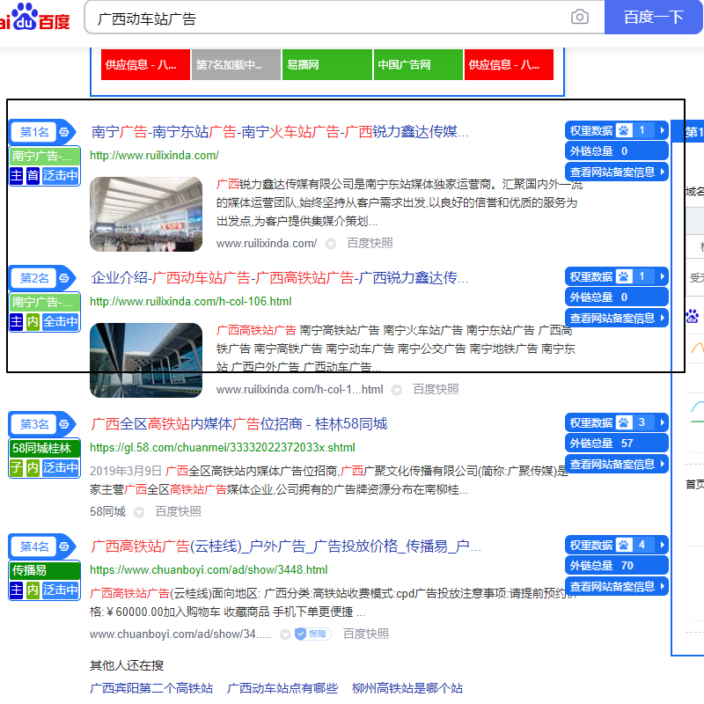
Task: Click 全击中 tag under 第2名
Action: 60,321
